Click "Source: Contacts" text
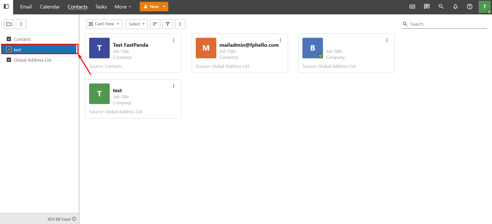Screen dimensions: 492x224 pos(106,66)
